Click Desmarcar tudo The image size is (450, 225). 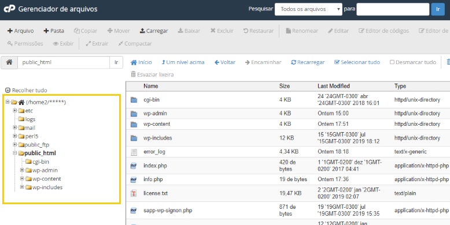tap(412, 62)
